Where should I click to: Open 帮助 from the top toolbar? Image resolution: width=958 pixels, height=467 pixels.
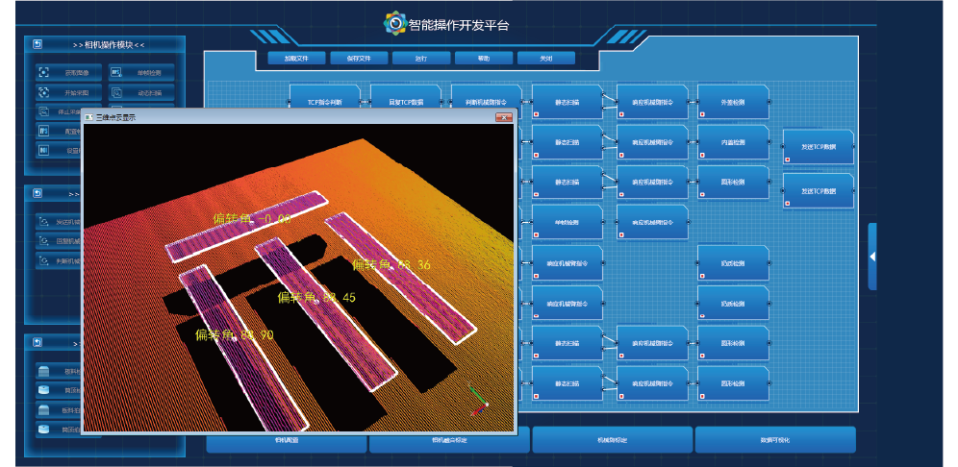pyautogui.click(x=484, y=59)
